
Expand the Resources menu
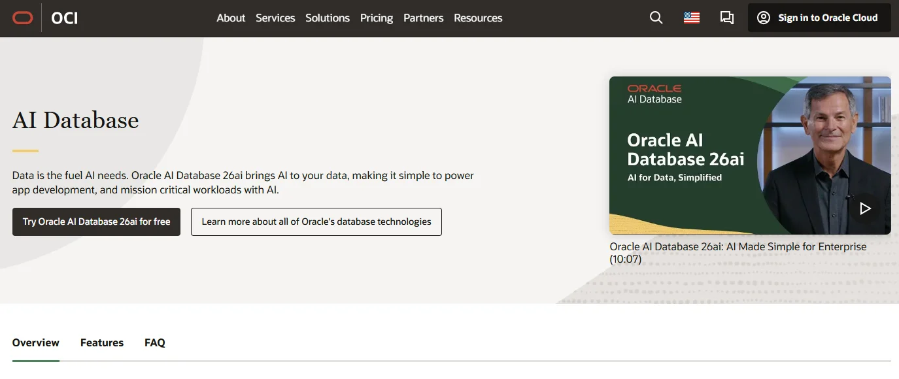(478, 18)
